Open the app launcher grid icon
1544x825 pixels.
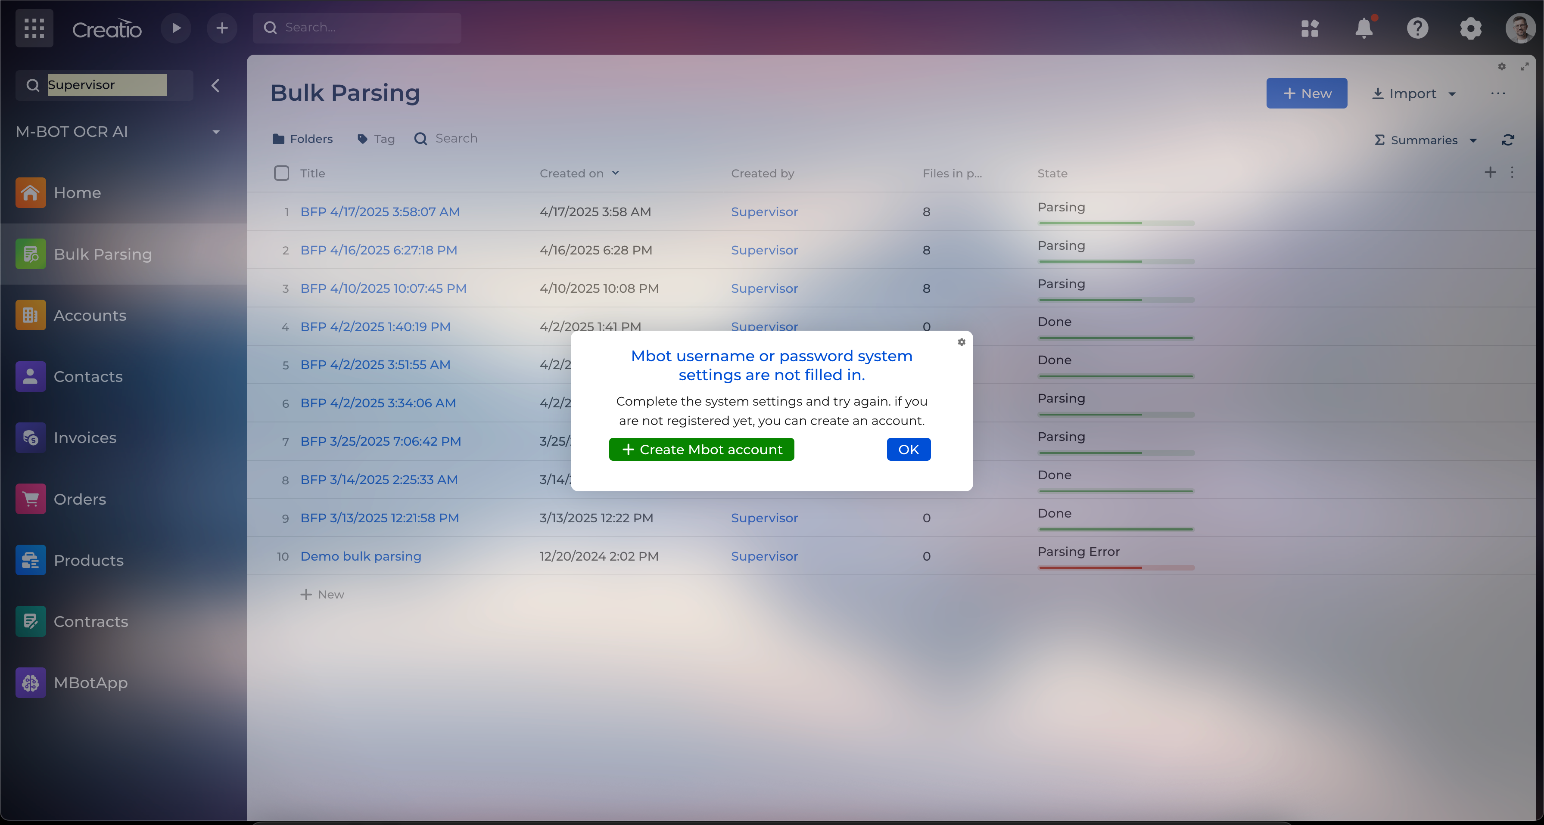[34, 28]
